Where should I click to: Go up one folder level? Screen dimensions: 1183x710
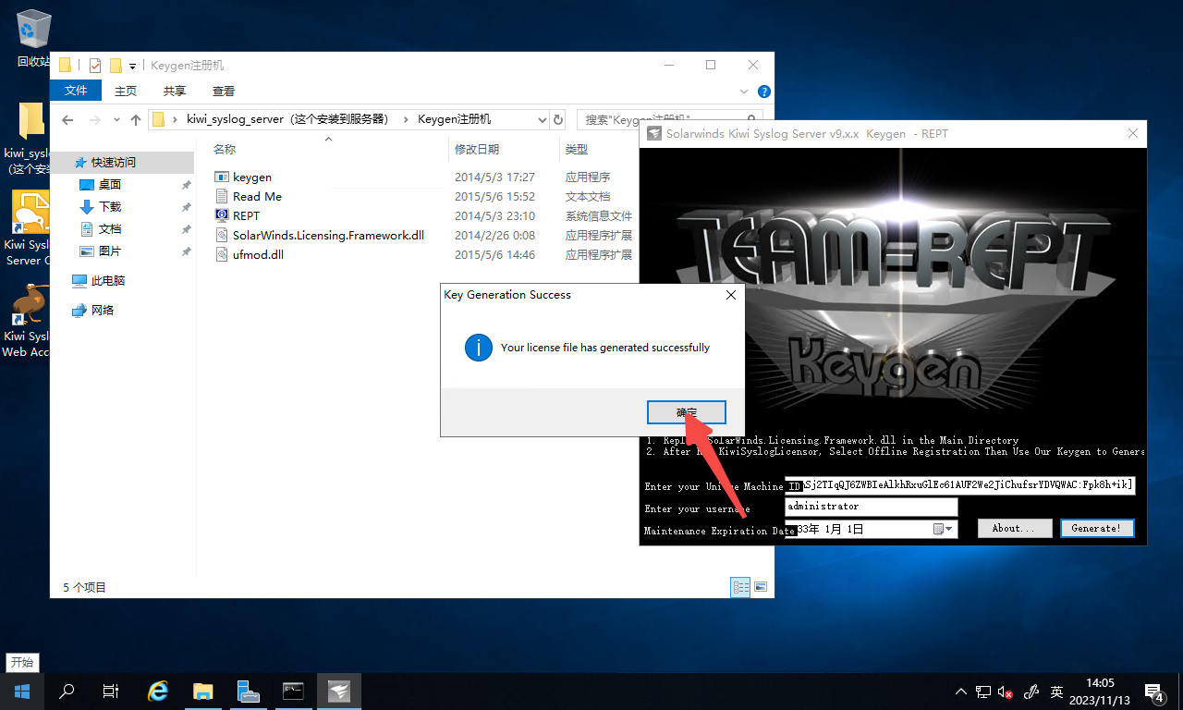[x=136, y=119]
